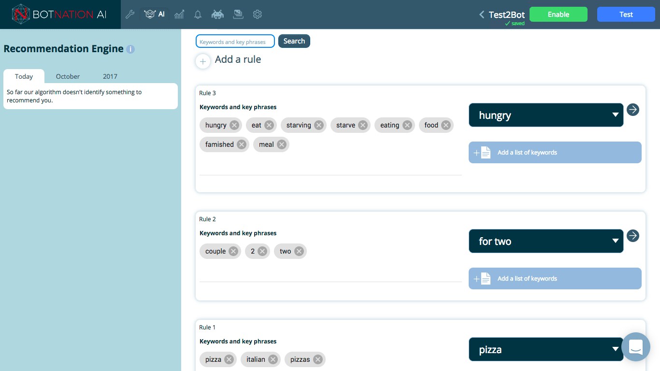Focus the keywords and key phrases search field
The width and height of the screenshot is (660, 371).
coord(235,42)
